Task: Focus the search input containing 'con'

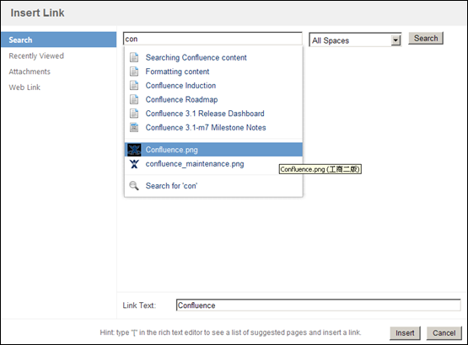Action: pyautogui.click(x=212, y=39)
